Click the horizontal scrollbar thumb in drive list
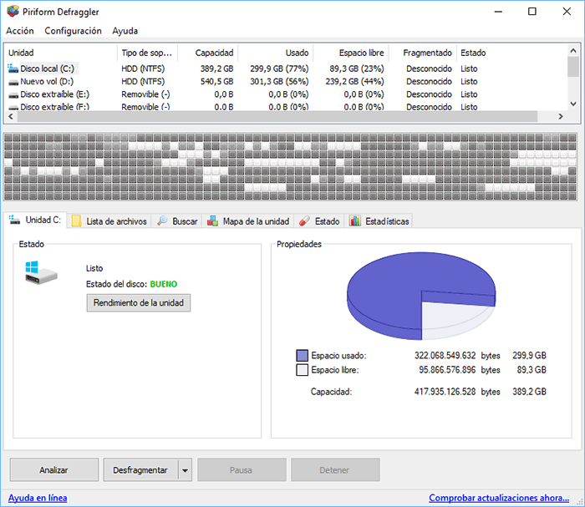This screenshot has width=585, height=507. pos(277,116)
